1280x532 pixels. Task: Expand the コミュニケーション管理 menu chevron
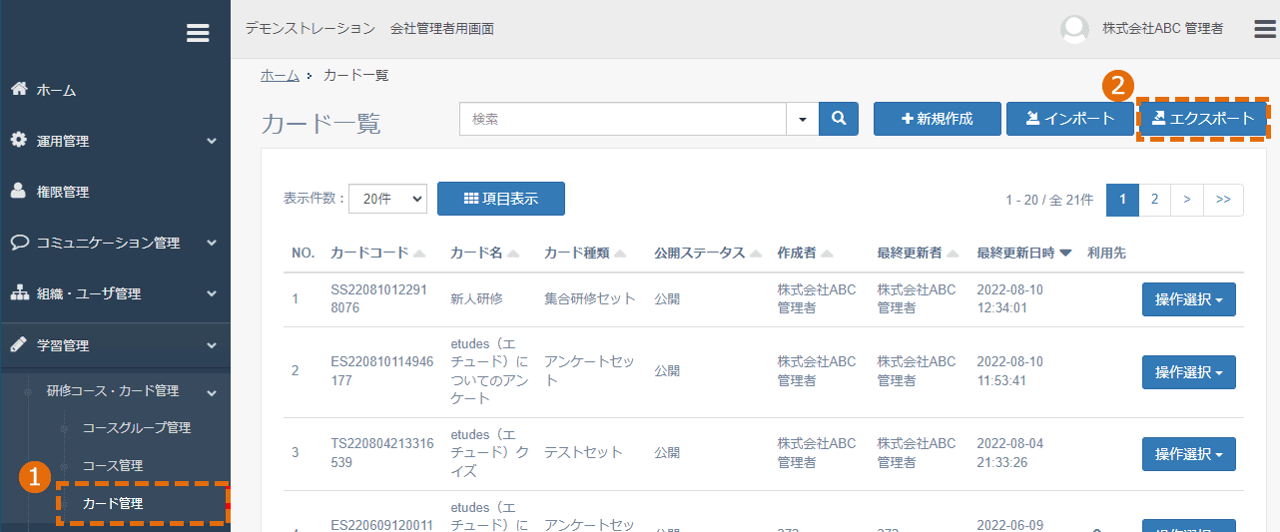click(x=212, y=243)
